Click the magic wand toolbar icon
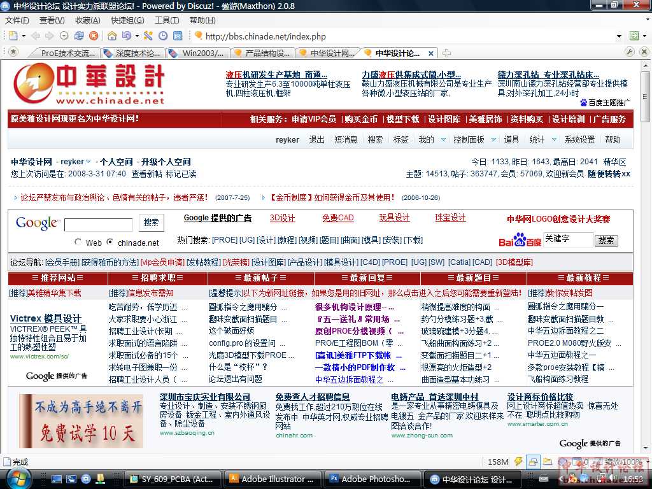Screen dimensions: 652x489 pyautogui.click(x=148, y=36)
